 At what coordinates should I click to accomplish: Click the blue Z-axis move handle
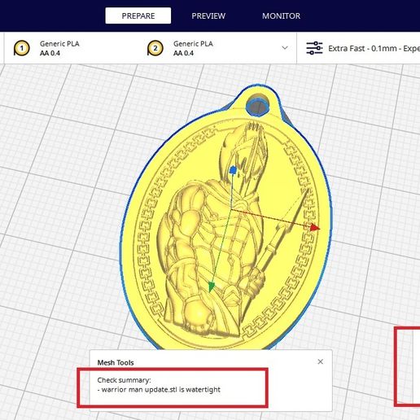point(233,170)
